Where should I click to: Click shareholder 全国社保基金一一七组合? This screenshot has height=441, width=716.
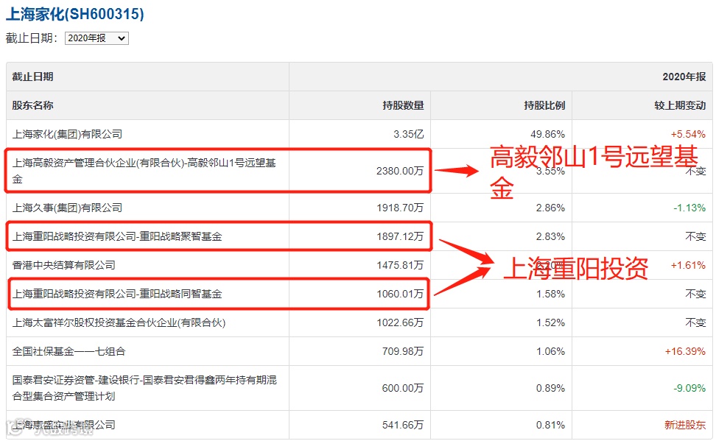click(69, 351)
